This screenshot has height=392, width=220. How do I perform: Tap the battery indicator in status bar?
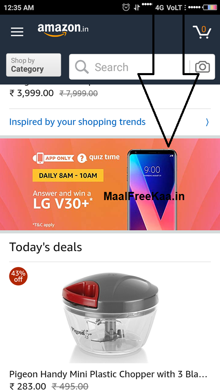pos(210,7)
